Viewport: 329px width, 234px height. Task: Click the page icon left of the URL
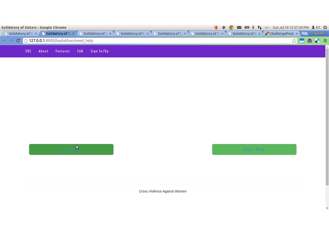(x=26, y=41)
